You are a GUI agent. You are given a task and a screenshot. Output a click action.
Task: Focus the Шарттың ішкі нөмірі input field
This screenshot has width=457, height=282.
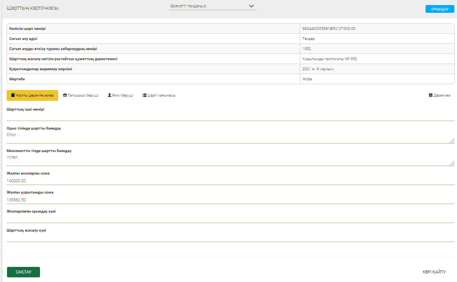(230, 116)
